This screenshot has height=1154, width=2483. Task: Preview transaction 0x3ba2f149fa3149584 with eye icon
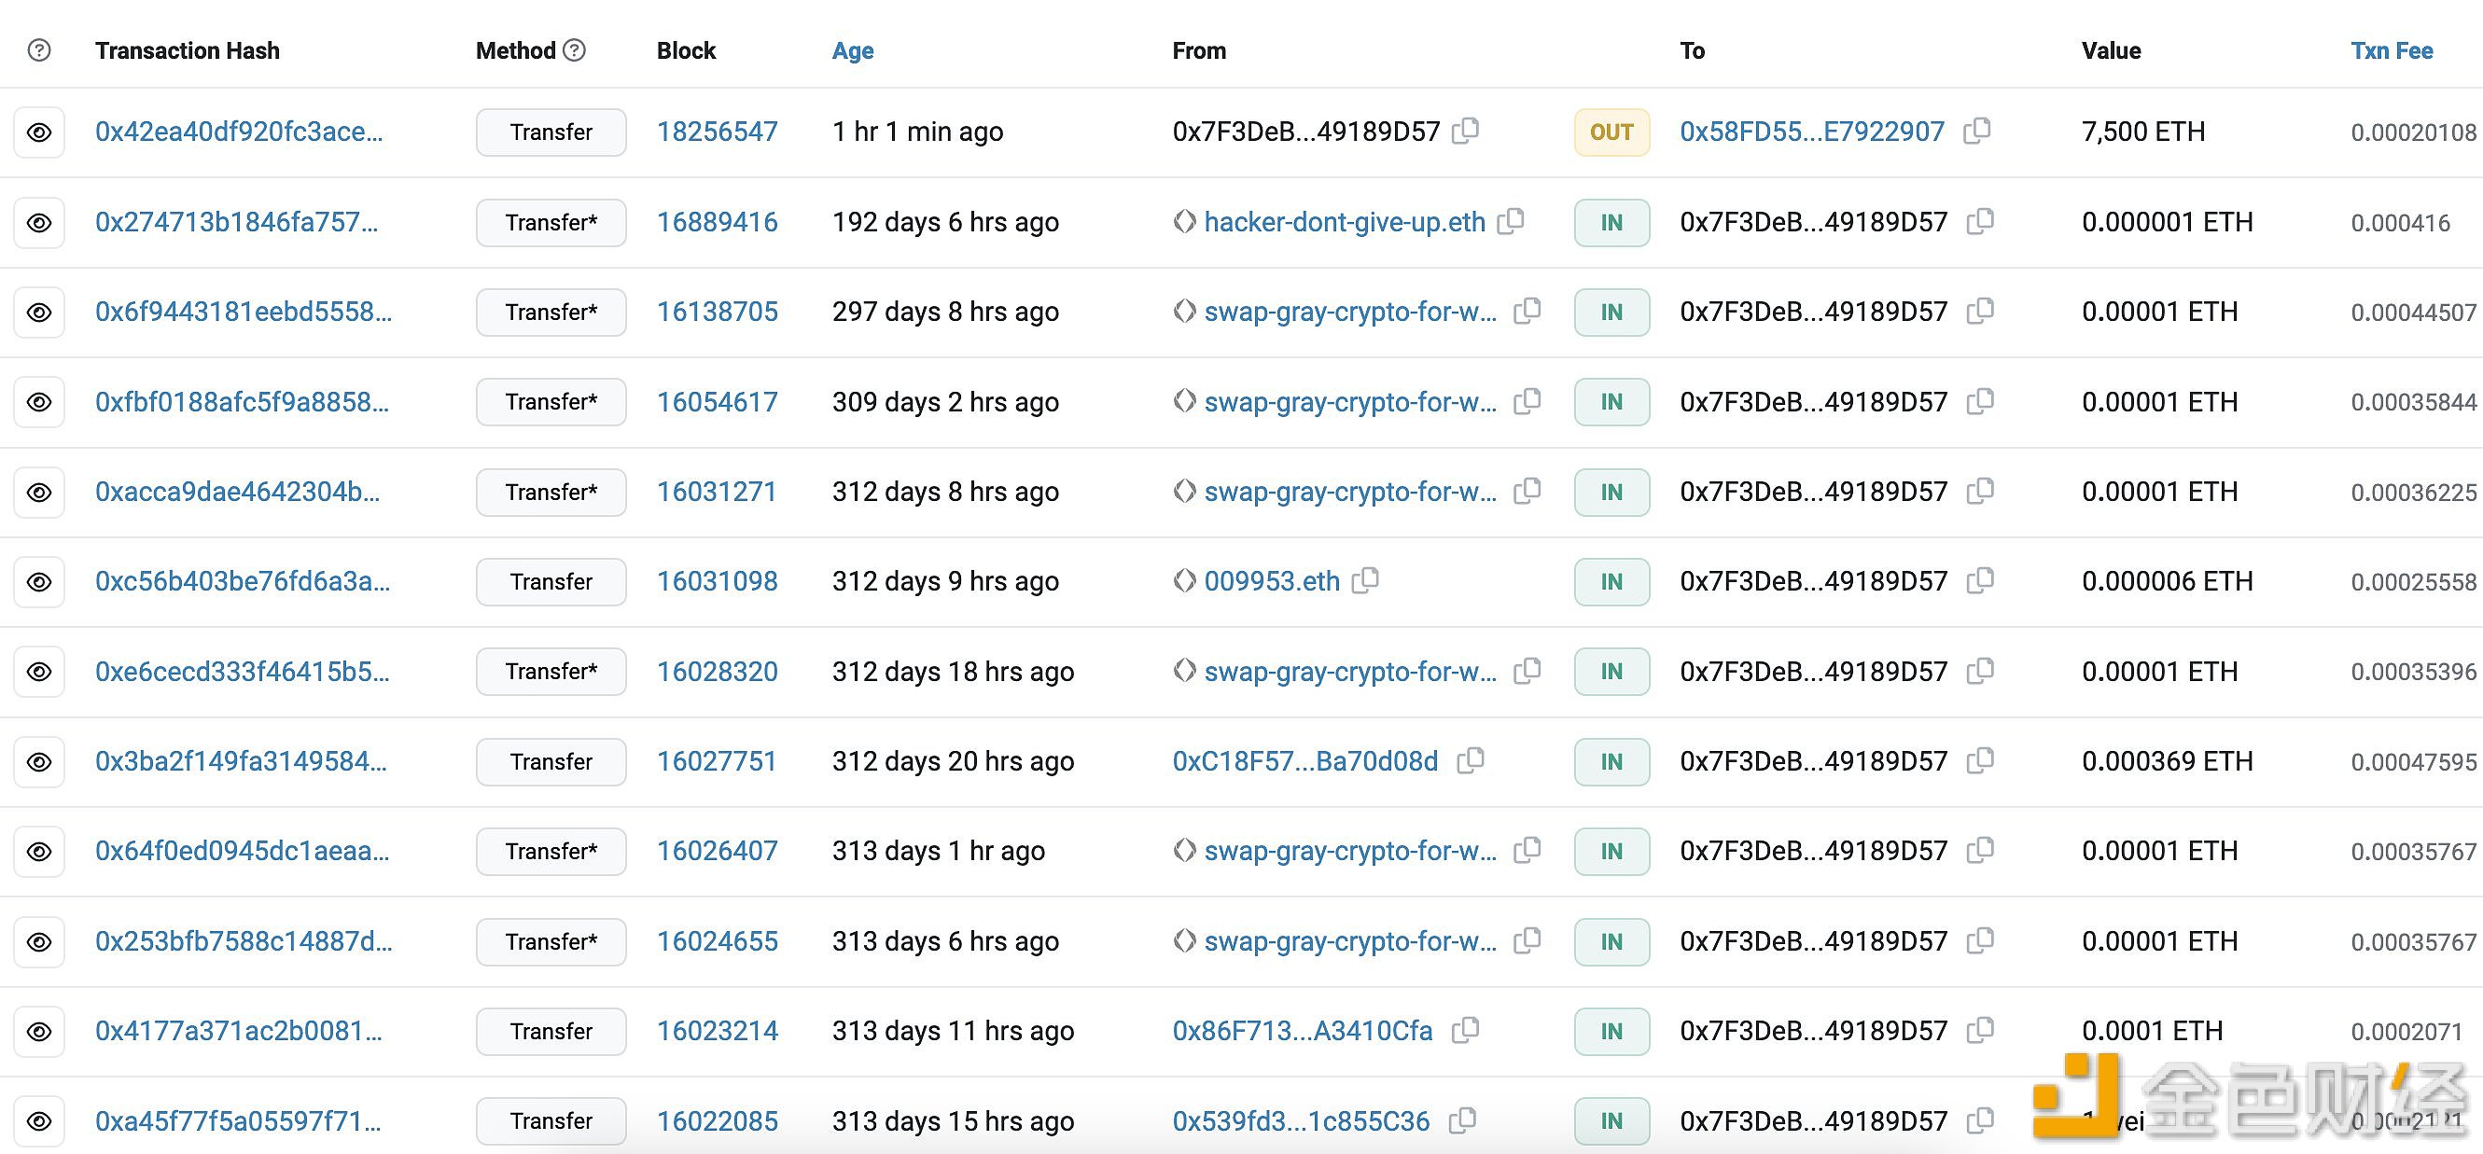(39, 761)
